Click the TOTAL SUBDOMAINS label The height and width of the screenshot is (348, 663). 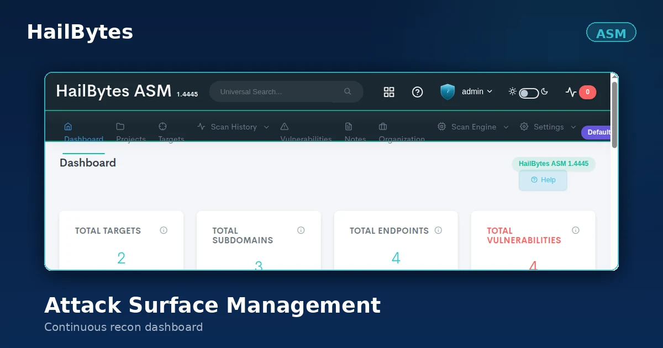click(243, 235)
